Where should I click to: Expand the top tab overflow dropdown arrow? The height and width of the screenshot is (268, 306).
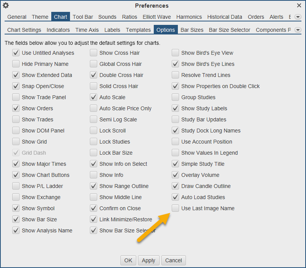[x=298, y=17]
